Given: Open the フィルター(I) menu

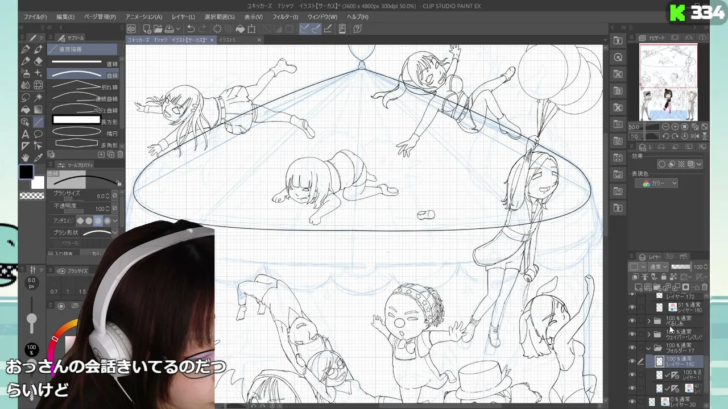Looking at the screenshot, I should (285, 17).
